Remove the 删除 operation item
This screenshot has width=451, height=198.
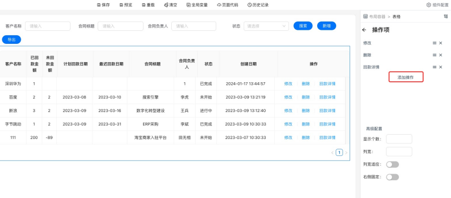tap(441, 55)
